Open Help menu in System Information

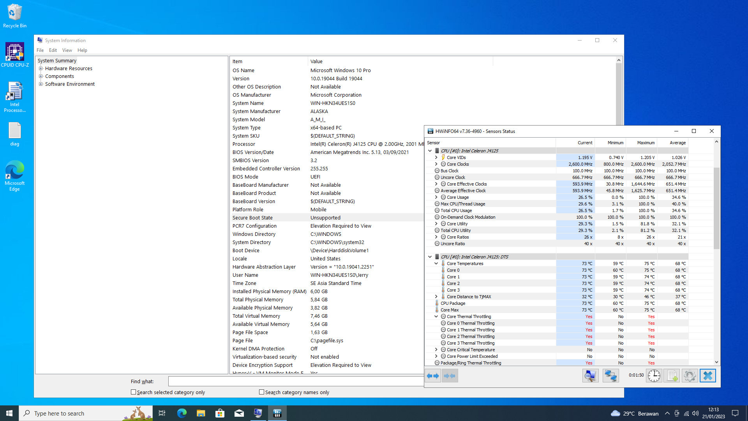coord(82,50)
